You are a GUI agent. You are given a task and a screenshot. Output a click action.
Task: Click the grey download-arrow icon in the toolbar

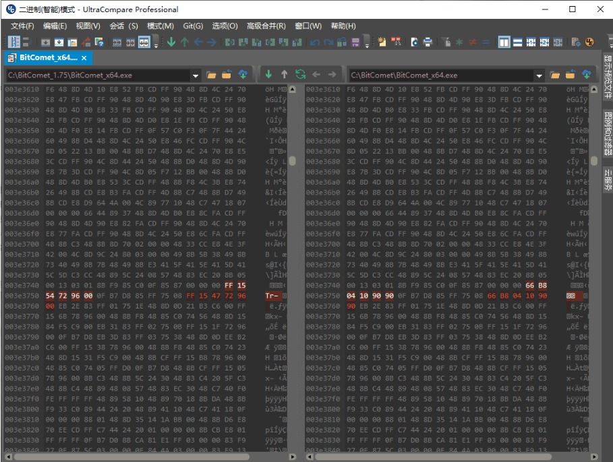45,42
